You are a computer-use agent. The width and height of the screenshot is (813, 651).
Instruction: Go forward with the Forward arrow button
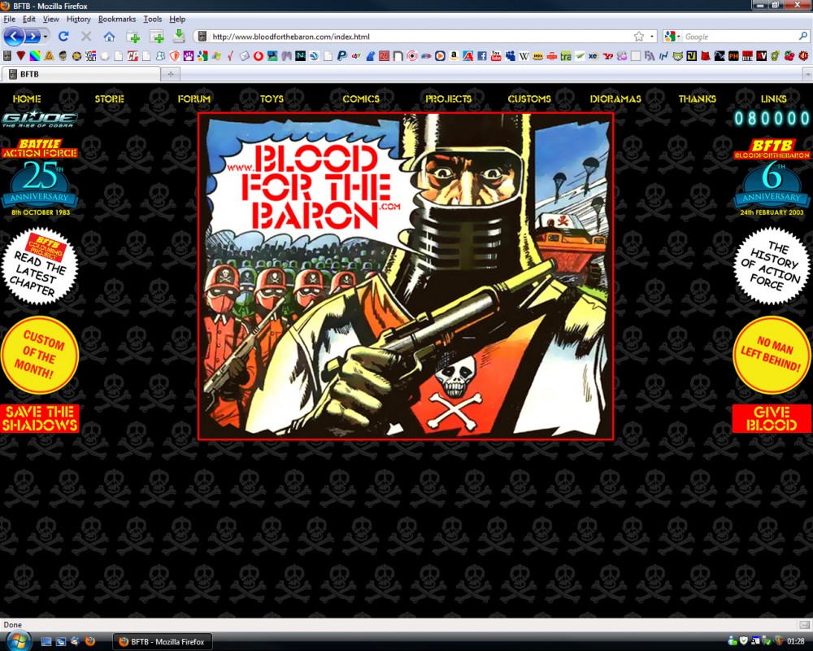click(x=33, y=37)
